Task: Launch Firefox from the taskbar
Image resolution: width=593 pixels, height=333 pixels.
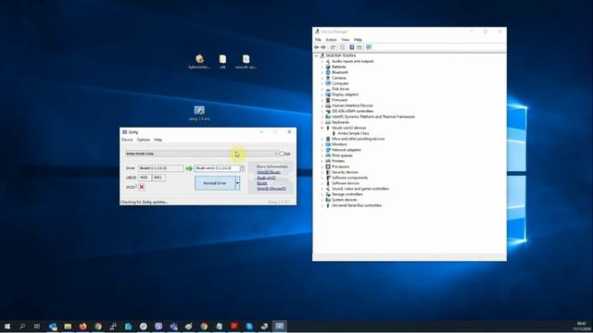Action: coord(82,327)
